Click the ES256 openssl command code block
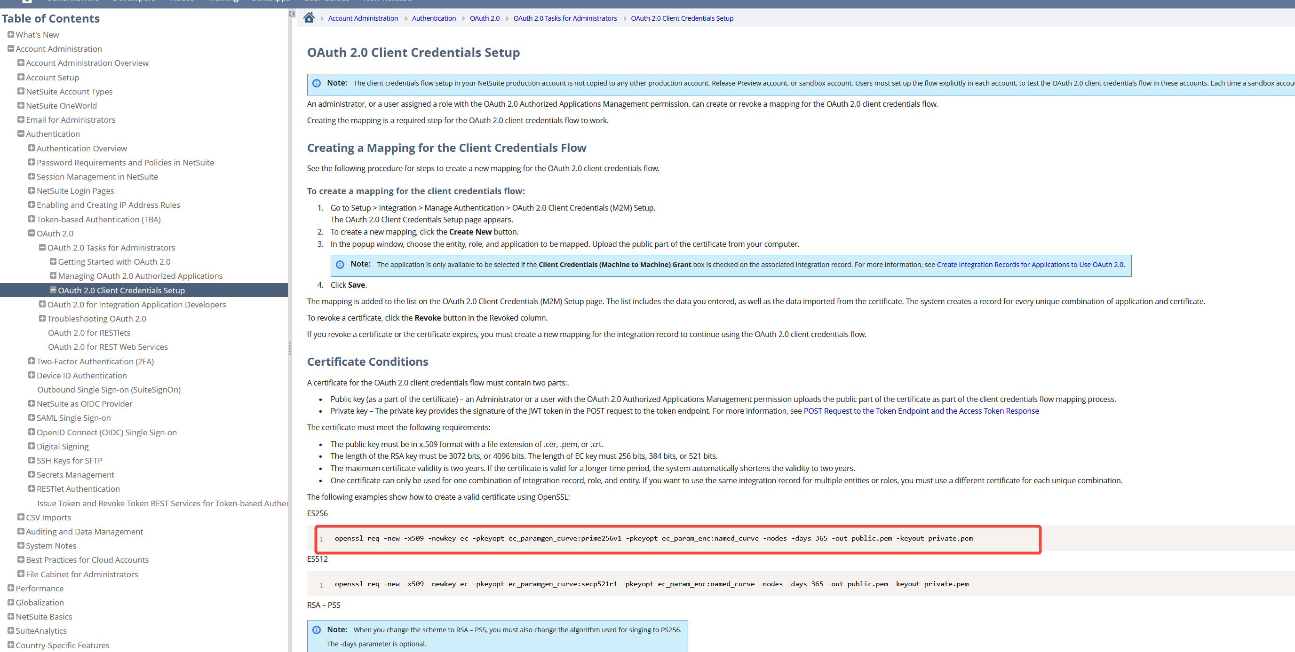Screen dimensions: 1295x652 point(653,539)
